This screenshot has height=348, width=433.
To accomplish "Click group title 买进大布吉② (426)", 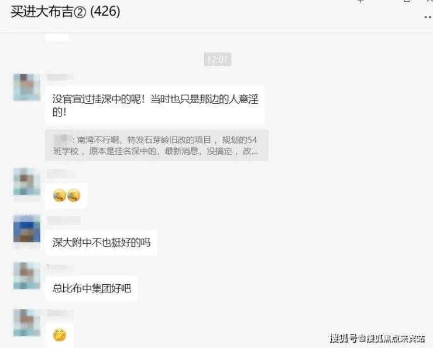I will pos(66,12).
